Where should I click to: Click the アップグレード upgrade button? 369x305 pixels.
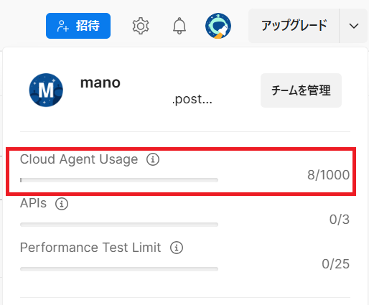(x=294, y=26)
